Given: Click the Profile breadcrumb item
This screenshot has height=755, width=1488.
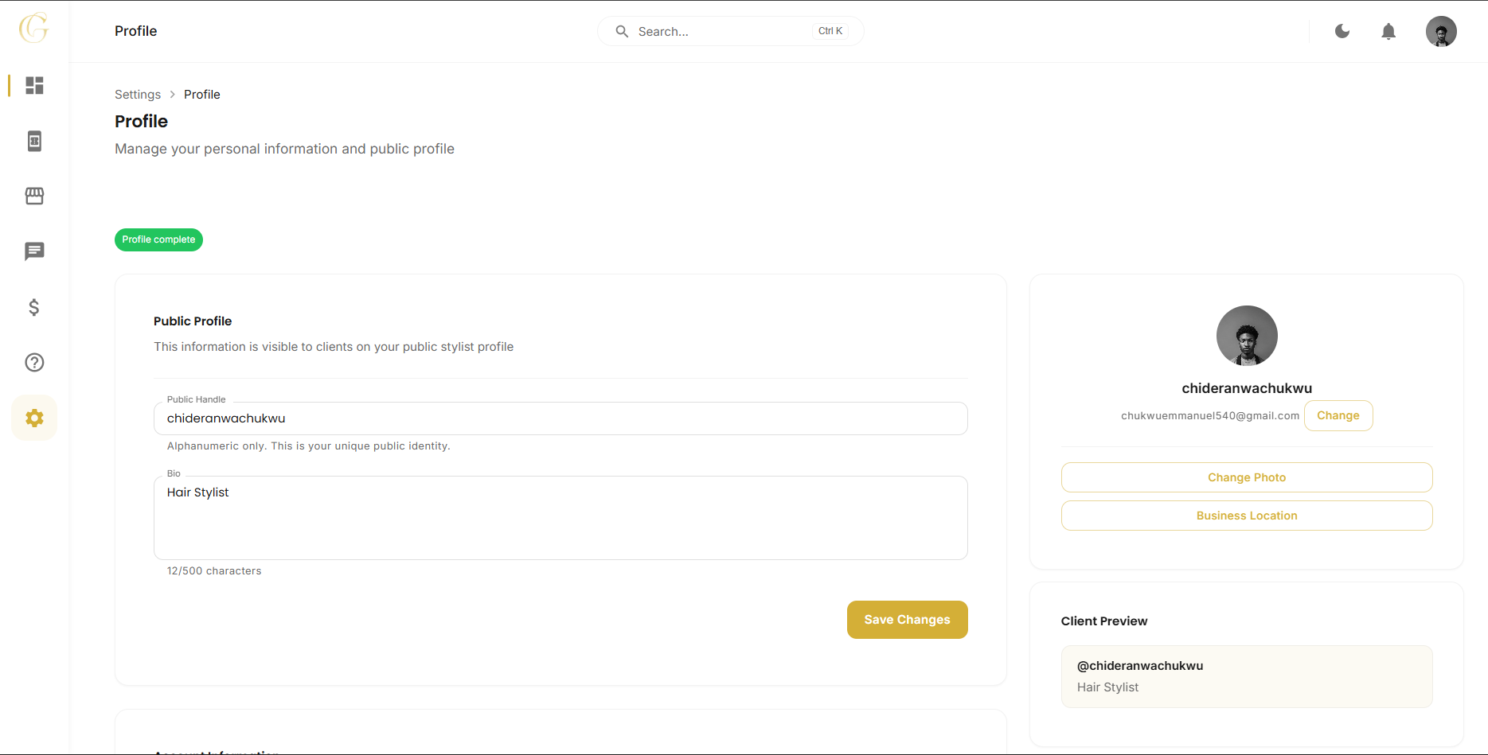Looking at the screenshot, I should [202, 94].
